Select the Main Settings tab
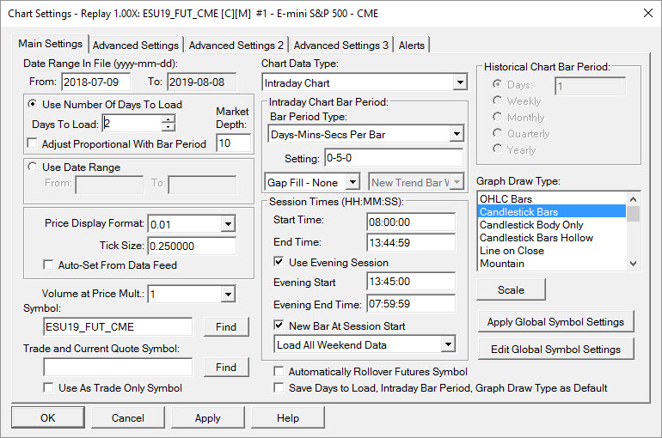662x438 pixels. [50, 44]
